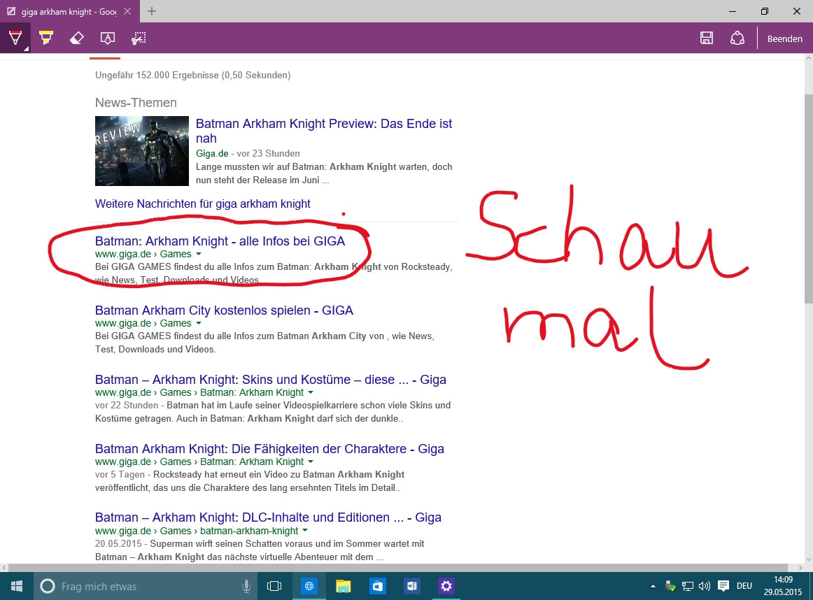
Task: Expand dropdown arrow beside Arkham City result URL
Action: click(199, 323)
